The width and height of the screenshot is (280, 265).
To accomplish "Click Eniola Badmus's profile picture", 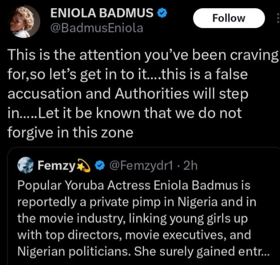I will [x=25, y=21].
